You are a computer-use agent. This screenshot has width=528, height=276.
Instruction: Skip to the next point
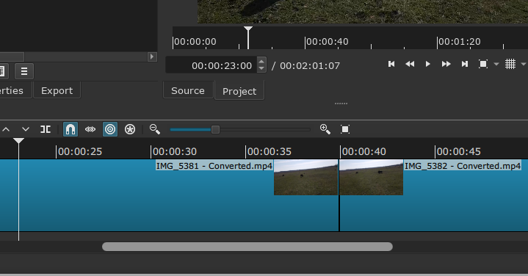coord(465,64)
